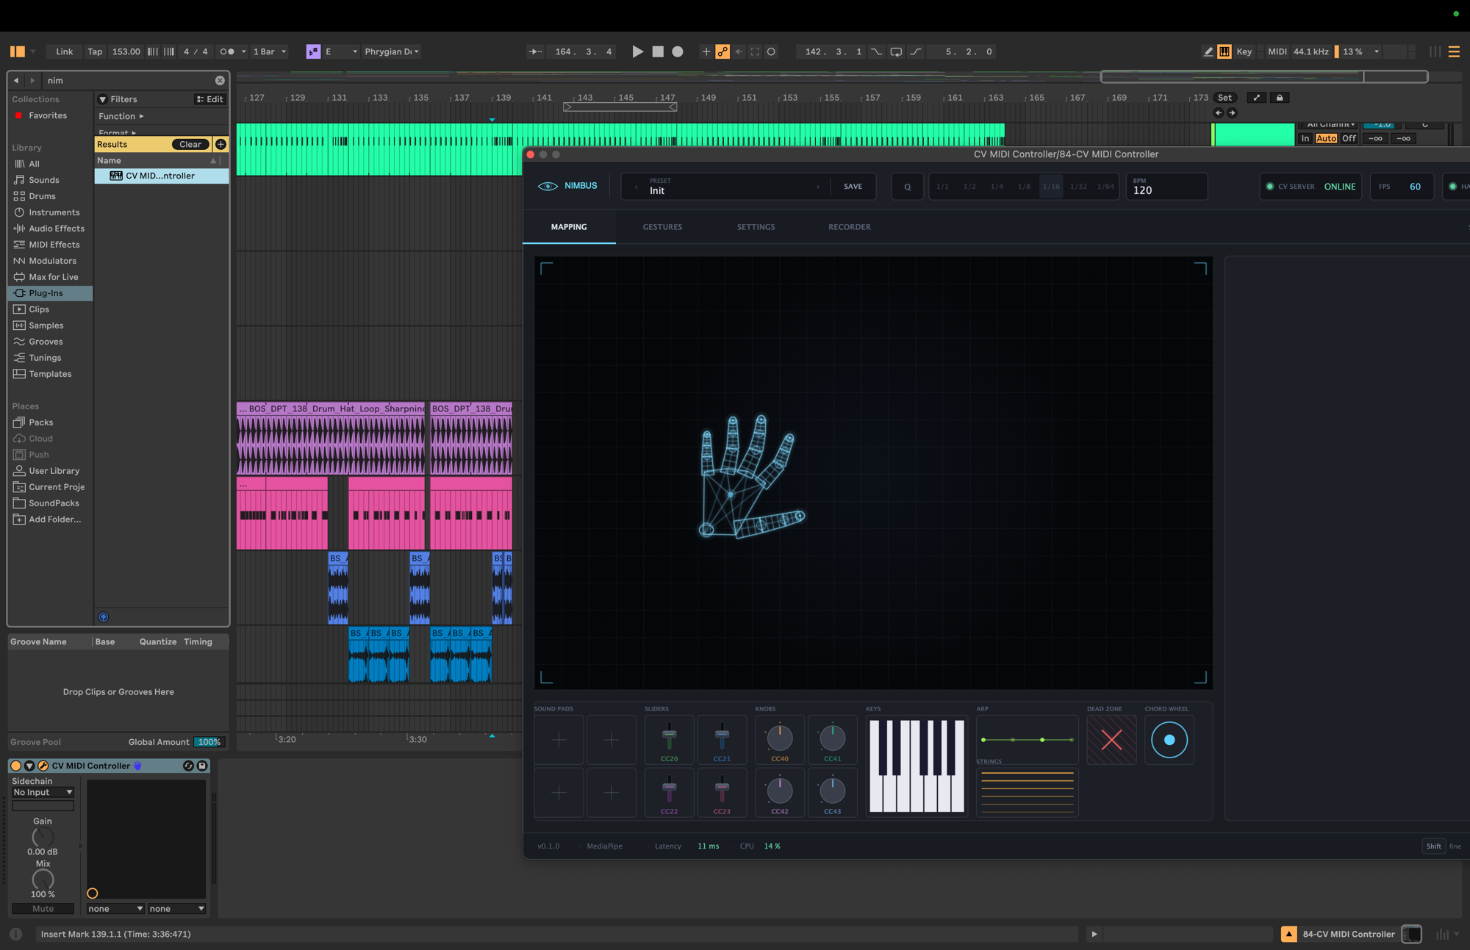
Task: Click the Clear results button
Action: point(190,144)
